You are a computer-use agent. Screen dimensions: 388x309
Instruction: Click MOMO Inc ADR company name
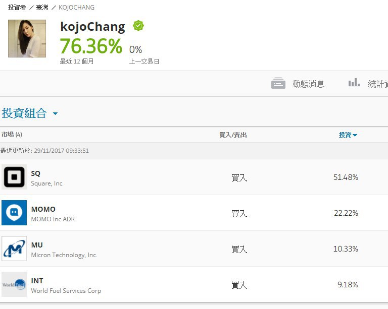53,219
